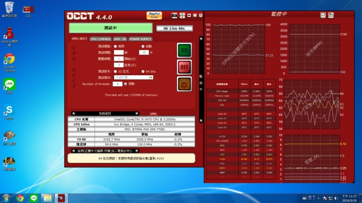The height and width of the screenshot is (203, 362).
Task: Click the star at top of monitoring sidebar
Action: click(201, 39)
